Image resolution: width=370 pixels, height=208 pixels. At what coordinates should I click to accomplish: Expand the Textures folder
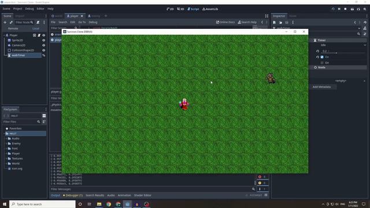click(6, 158)
